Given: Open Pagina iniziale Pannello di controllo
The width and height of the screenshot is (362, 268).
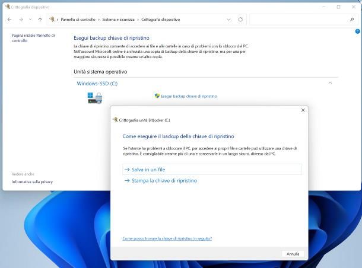Looking at the screenshot, I should [33, 38].
